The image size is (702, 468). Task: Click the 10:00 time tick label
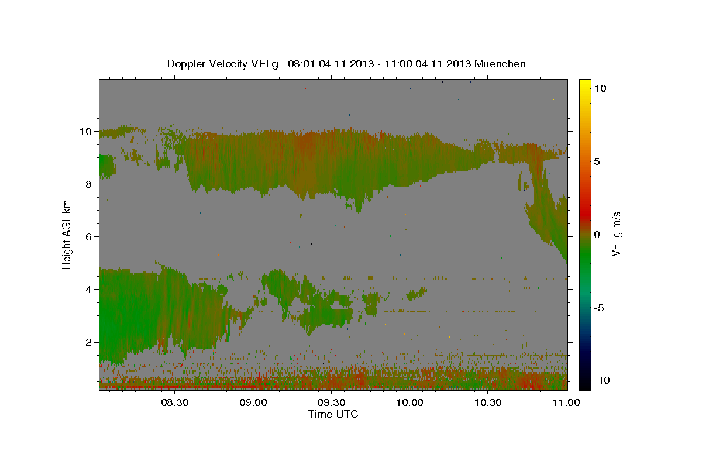(409, 403)
